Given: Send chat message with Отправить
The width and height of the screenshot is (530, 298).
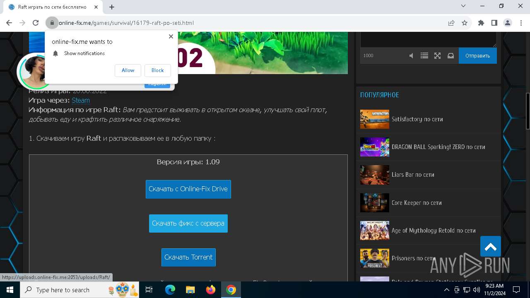Looking at the screenshot, I should [x=477, y=55].
